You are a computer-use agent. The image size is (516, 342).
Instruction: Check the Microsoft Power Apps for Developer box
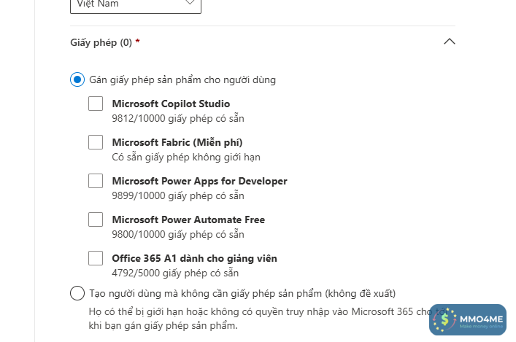pyautogui.click(x=96, y=181)
